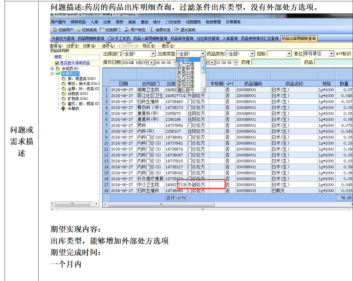The width and height of the screenshot is (353, 281).
Task: Click the folder icon beside 全草，叶，皮类
Action: click(x=63, y=89)
